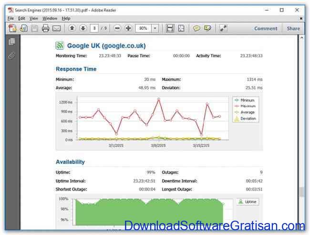Click the current page number field

94,28
